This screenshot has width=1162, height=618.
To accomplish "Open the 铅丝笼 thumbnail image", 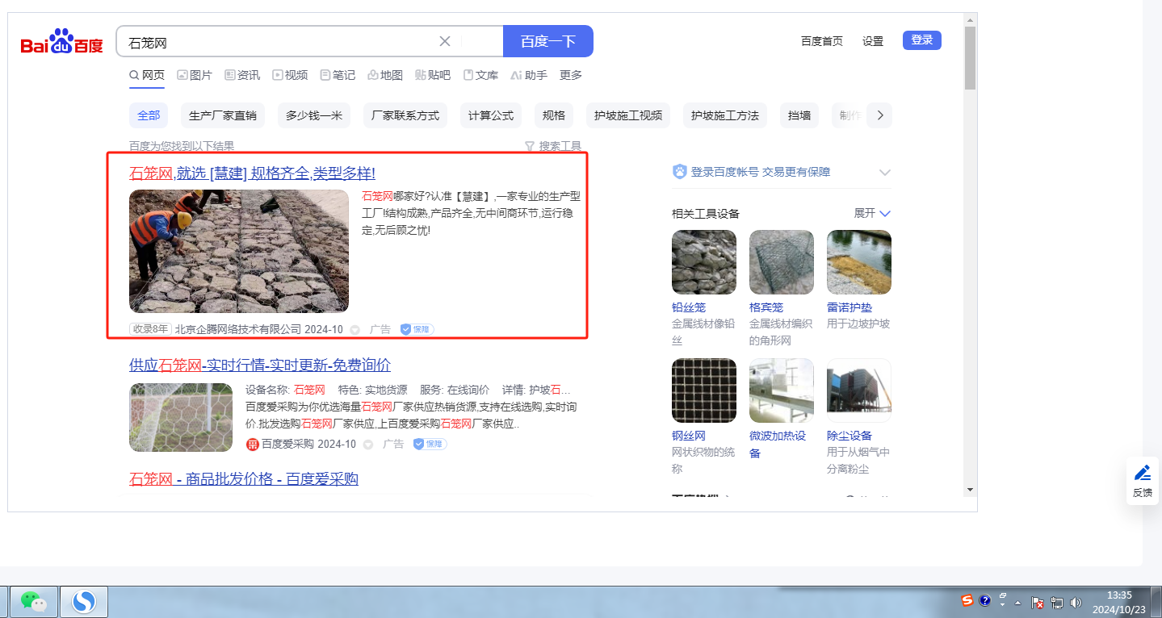I will pyautogui.click(x=704, y=262).
